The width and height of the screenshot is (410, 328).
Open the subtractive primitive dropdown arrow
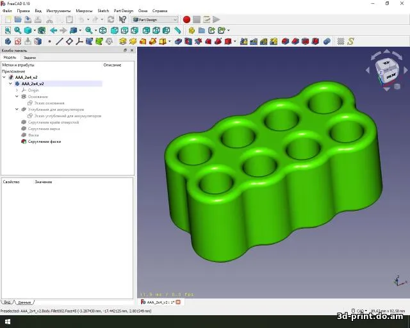pyautogui.click(x=234, y=42)
